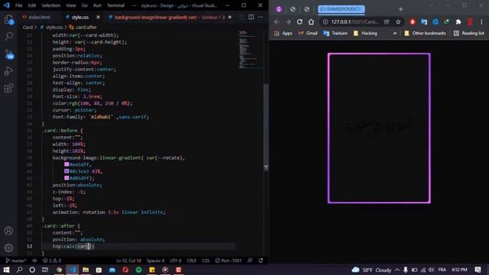Image resolution: width=489 pixels, height=275 pixels.
Task: Open the browser home page
Action: [311, 22]
